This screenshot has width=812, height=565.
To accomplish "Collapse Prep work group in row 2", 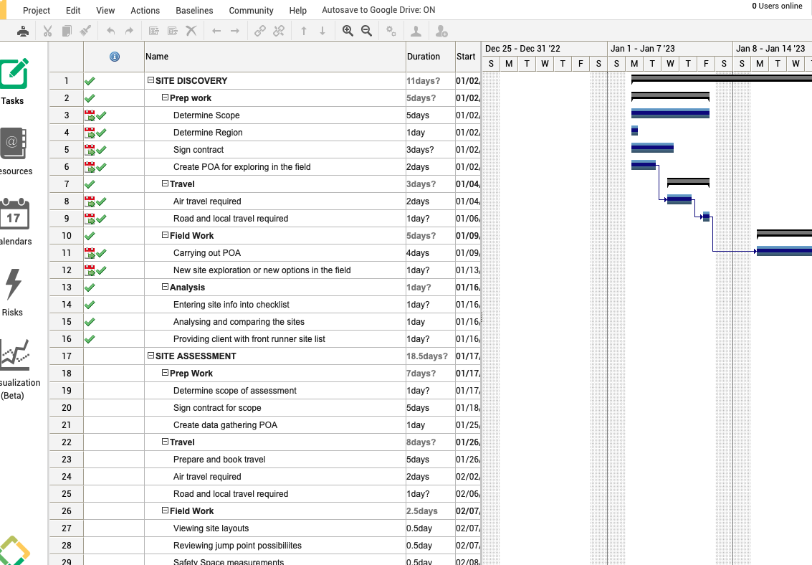I will point(166,98).
